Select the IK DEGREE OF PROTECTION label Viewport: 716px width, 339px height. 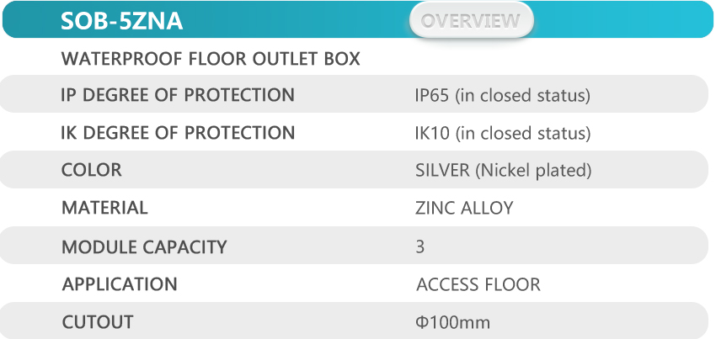tap(178, 133)
